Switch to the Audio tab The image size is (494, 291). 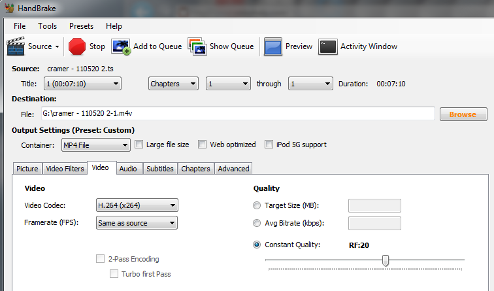pyautogui.click(x=128, y=169)
